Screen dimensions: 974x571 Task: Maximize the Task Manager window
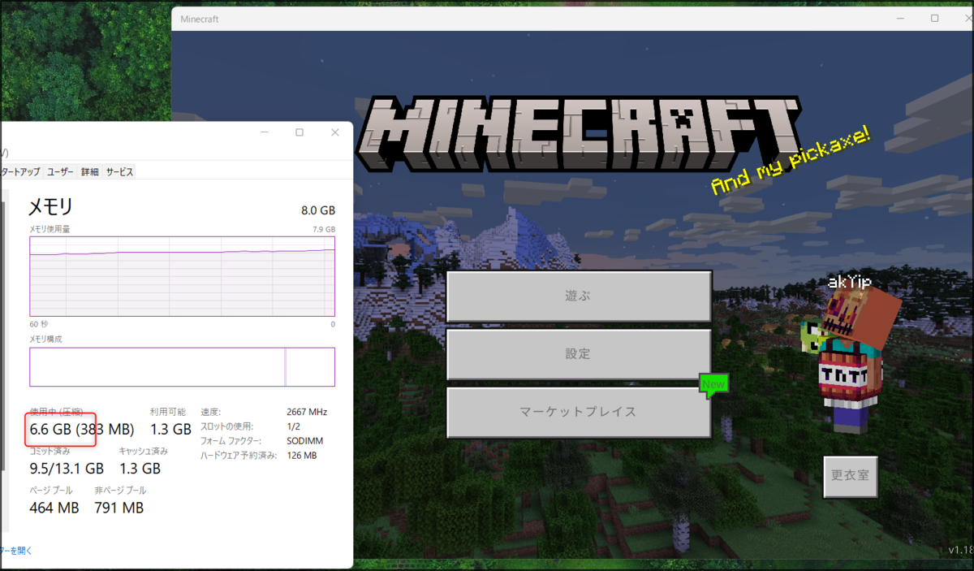tap(299, 132)
